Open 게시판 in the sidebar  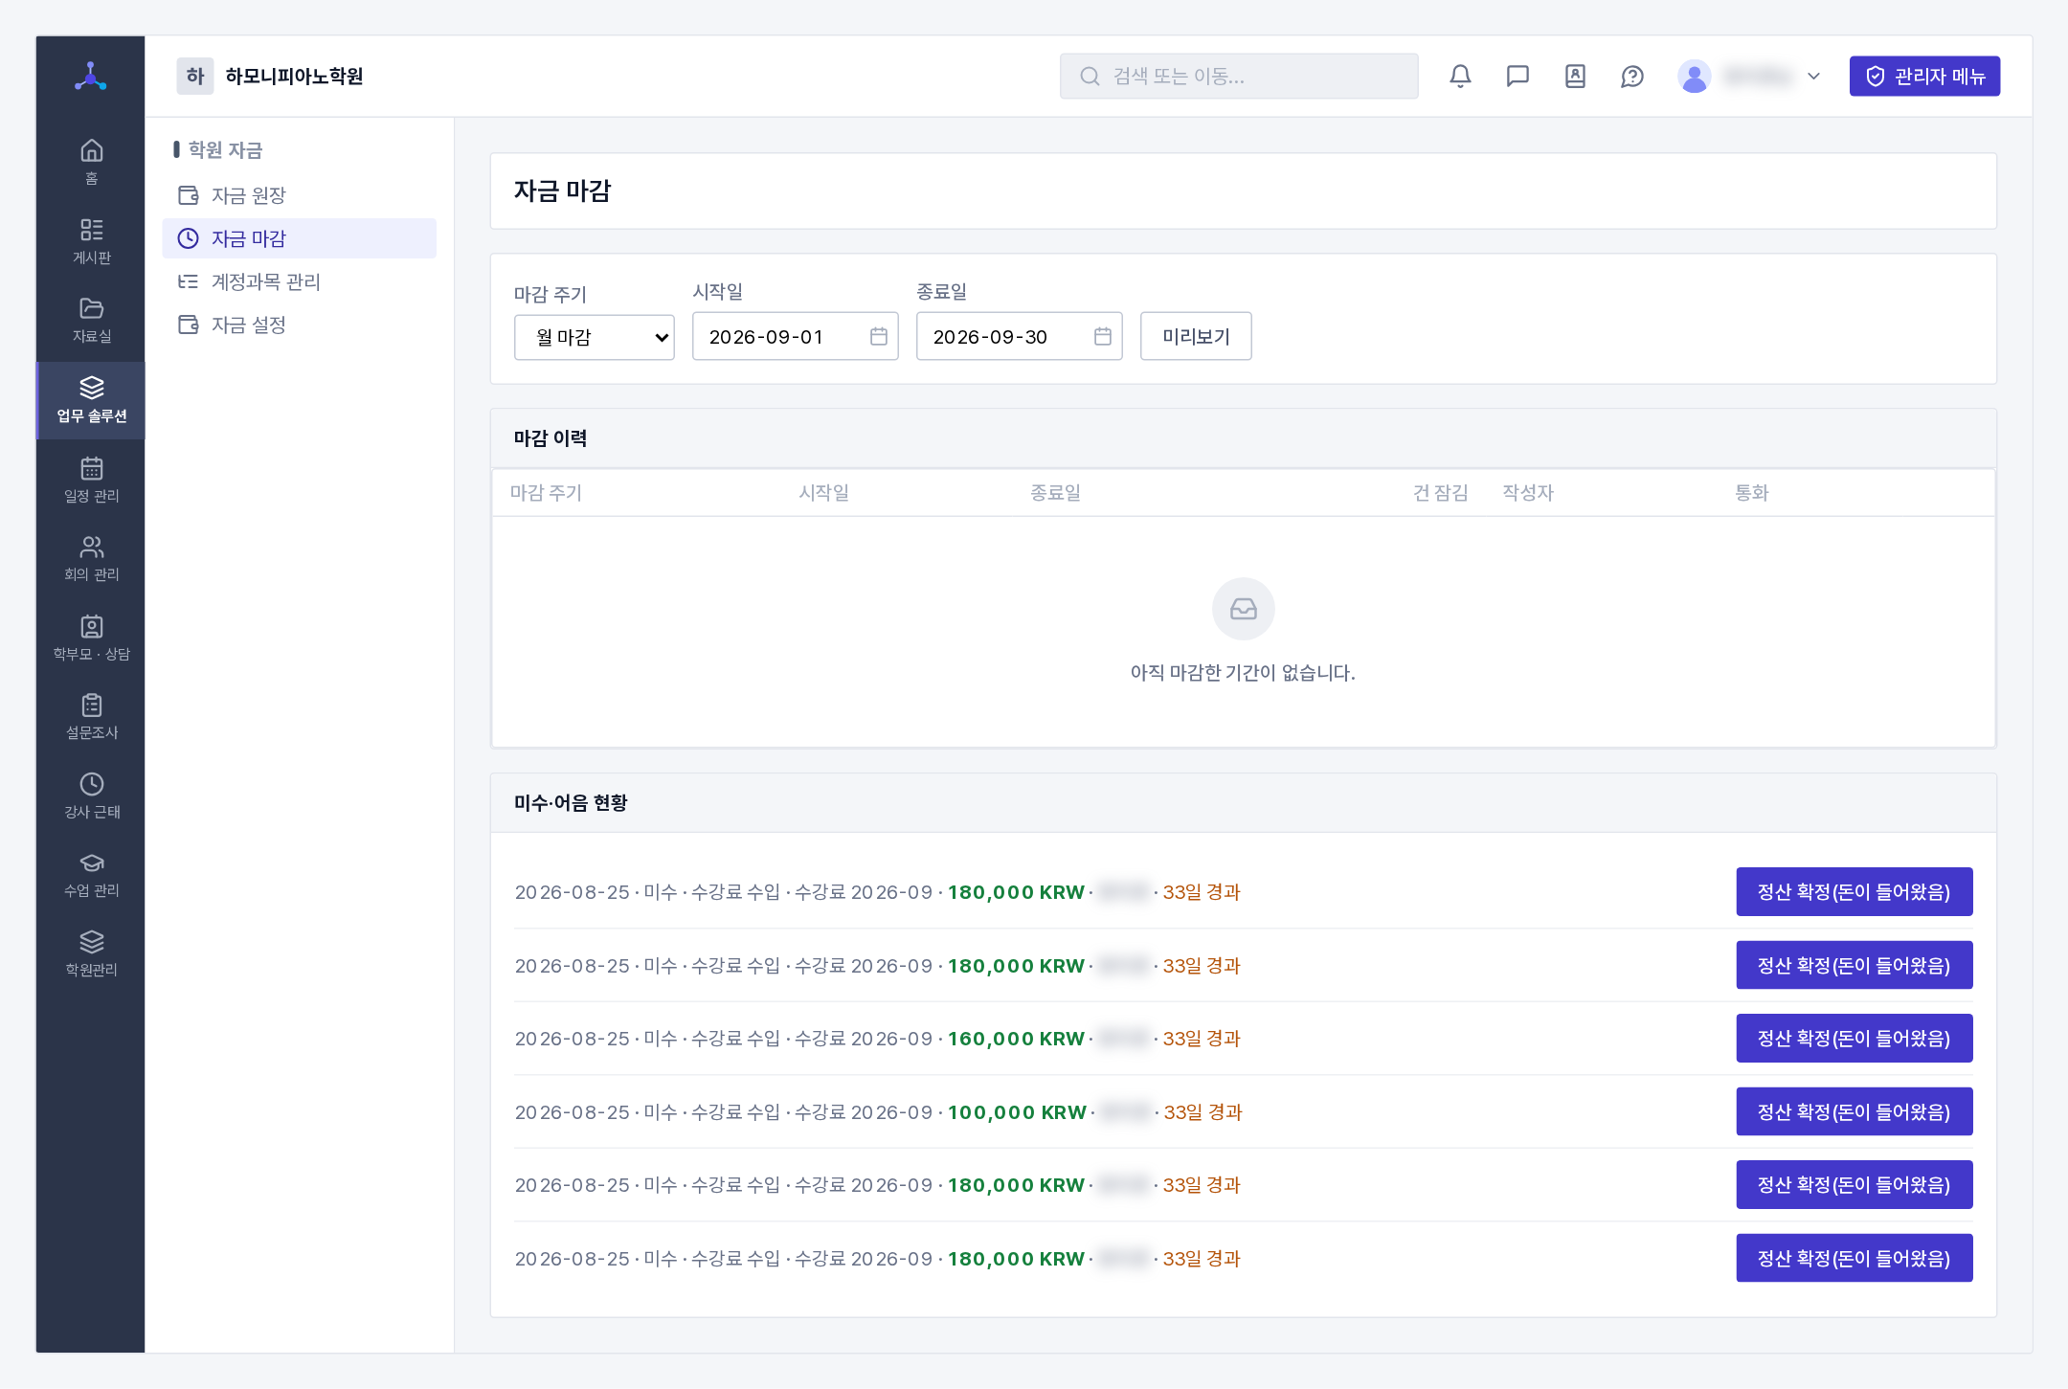(91, 241)
